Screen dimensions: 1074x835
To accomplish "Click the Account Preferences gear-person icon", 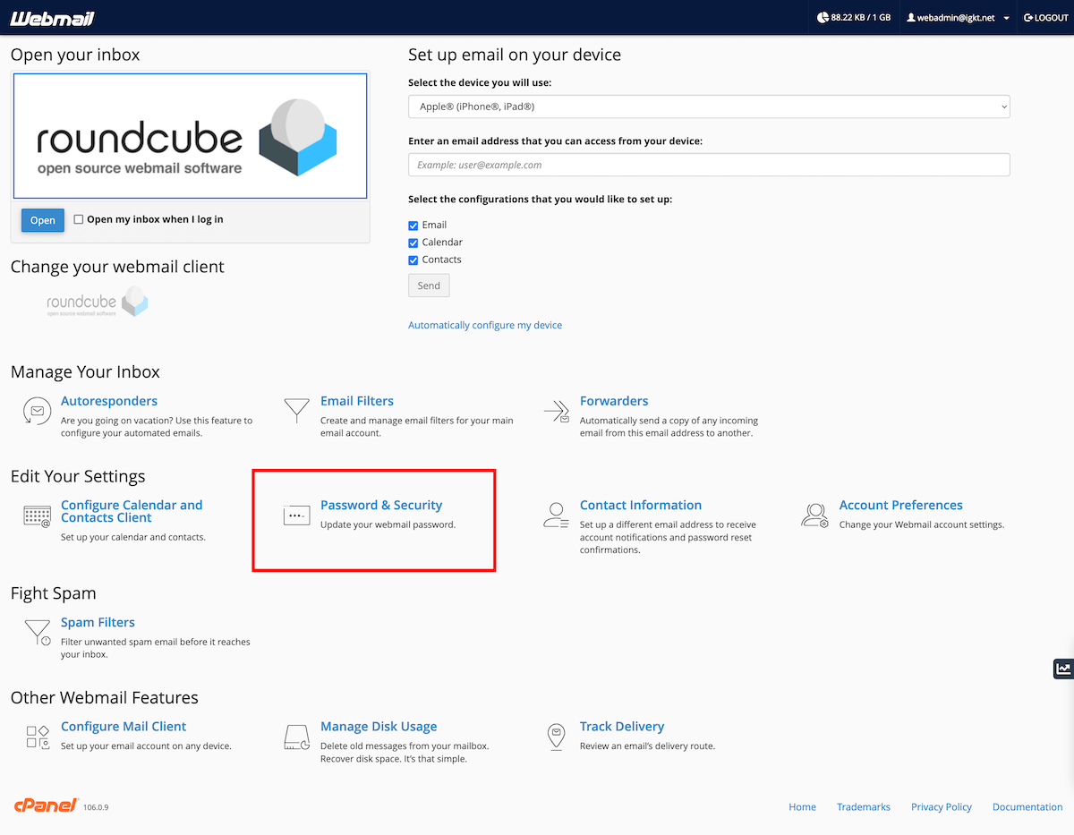I will 814,515.
